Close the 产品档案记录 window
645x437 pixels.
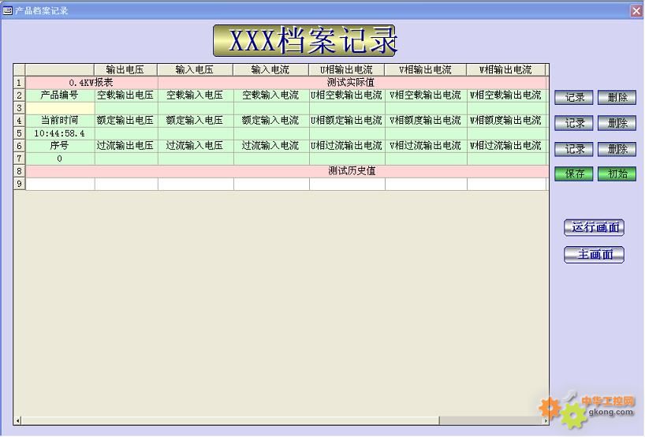(x=636, y=10)
